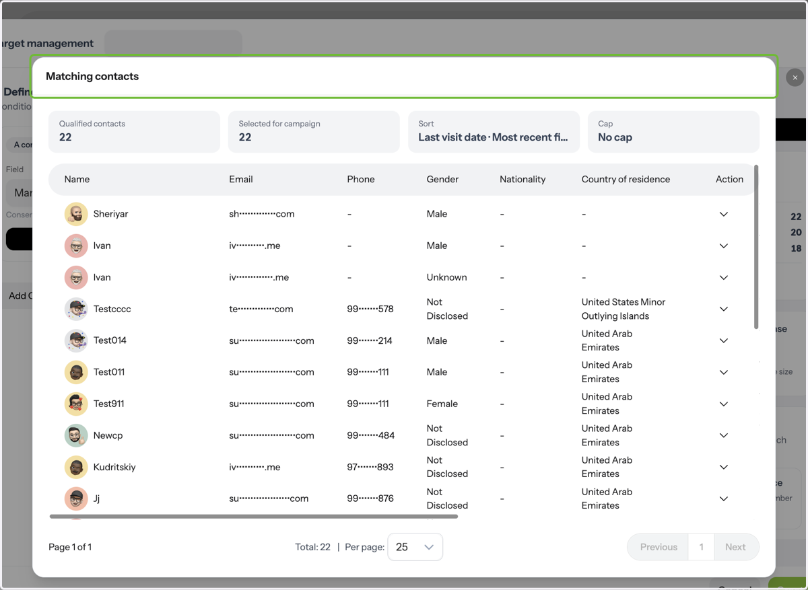Click the Sort card showing Last visit date
The image size is (808, 590).
point(494,132)
